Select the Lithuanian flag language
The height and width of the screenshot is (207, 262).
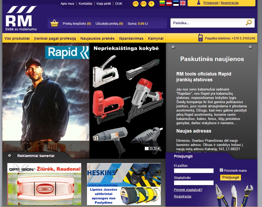(x=162, y=3)
